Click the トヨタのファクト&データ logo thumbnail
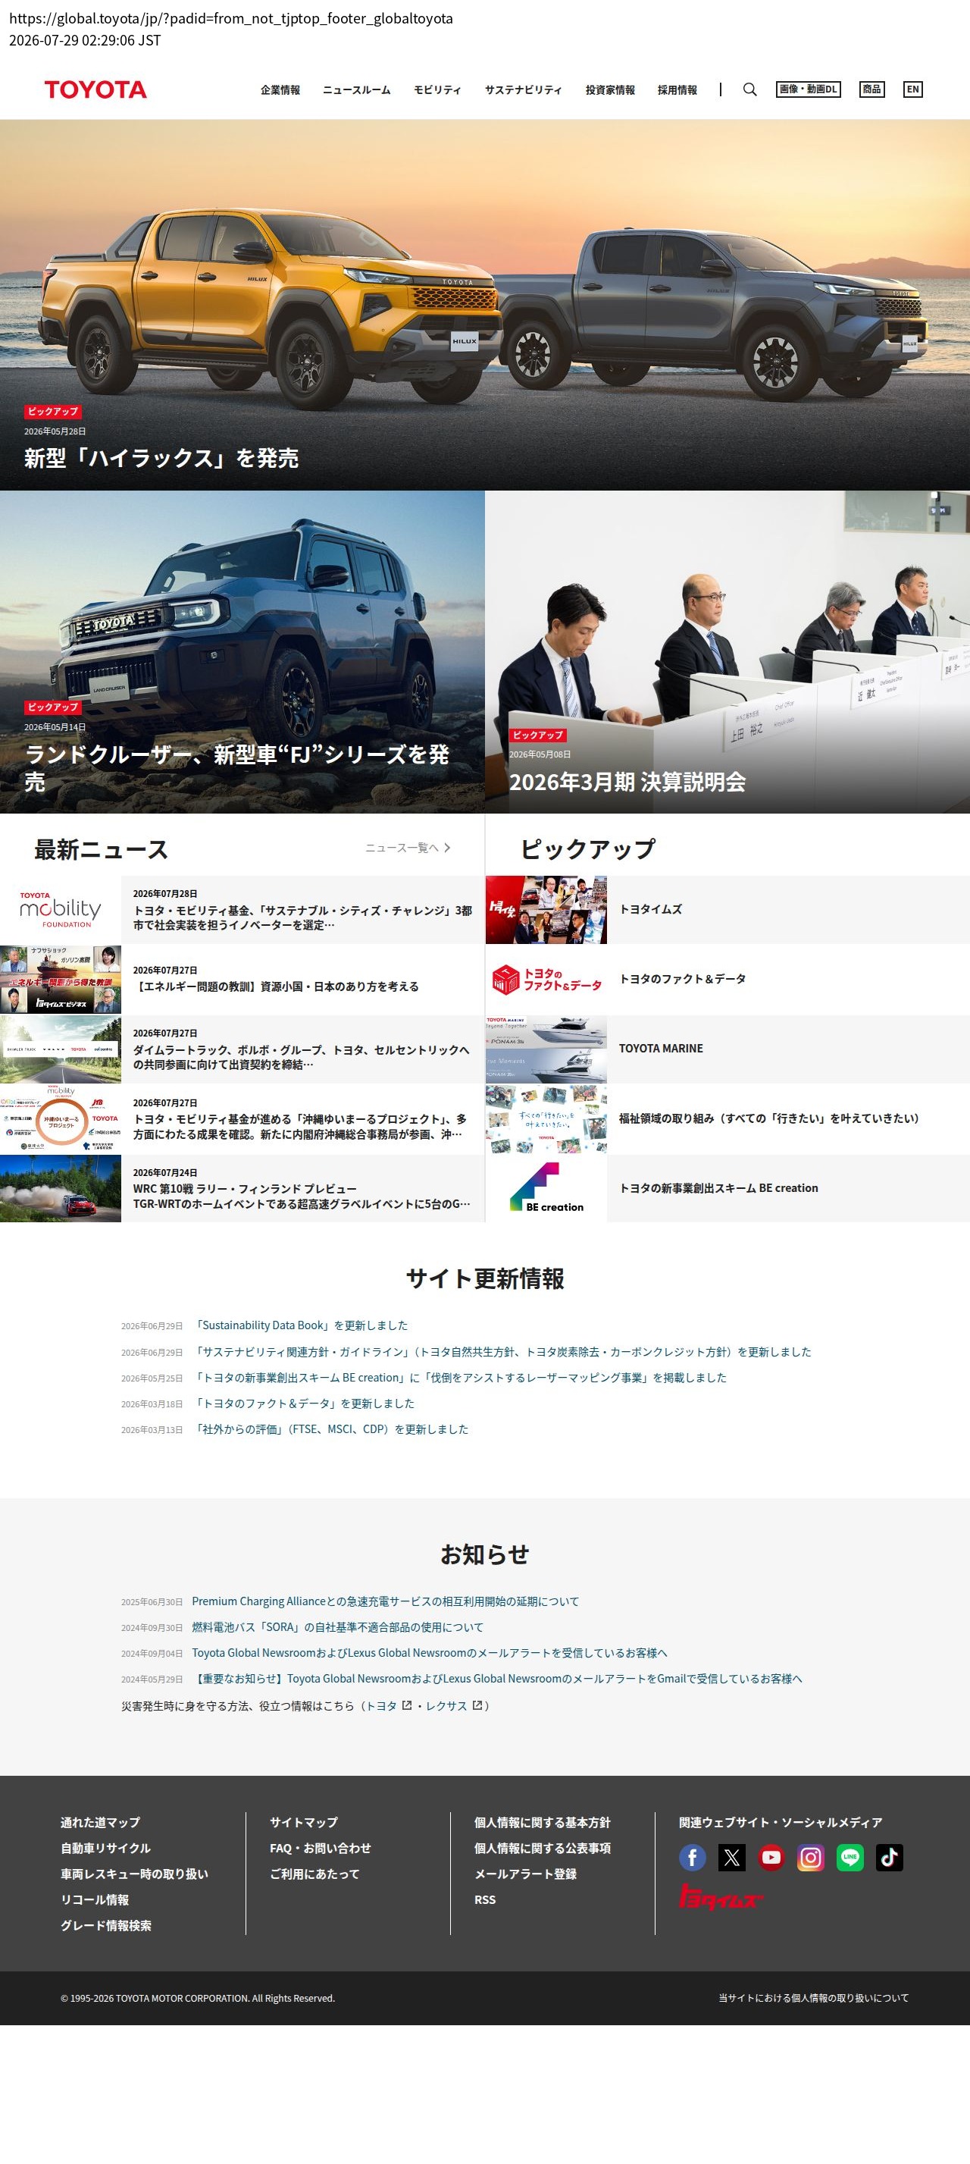 coord(546,980)
